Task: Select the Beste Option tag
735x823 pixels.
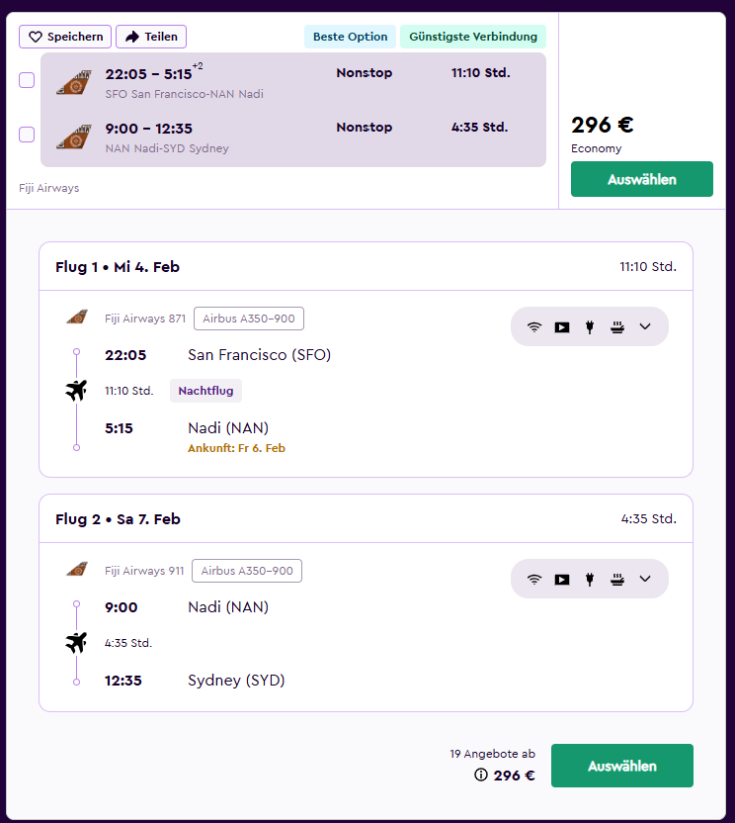Action: click(350, 37)
